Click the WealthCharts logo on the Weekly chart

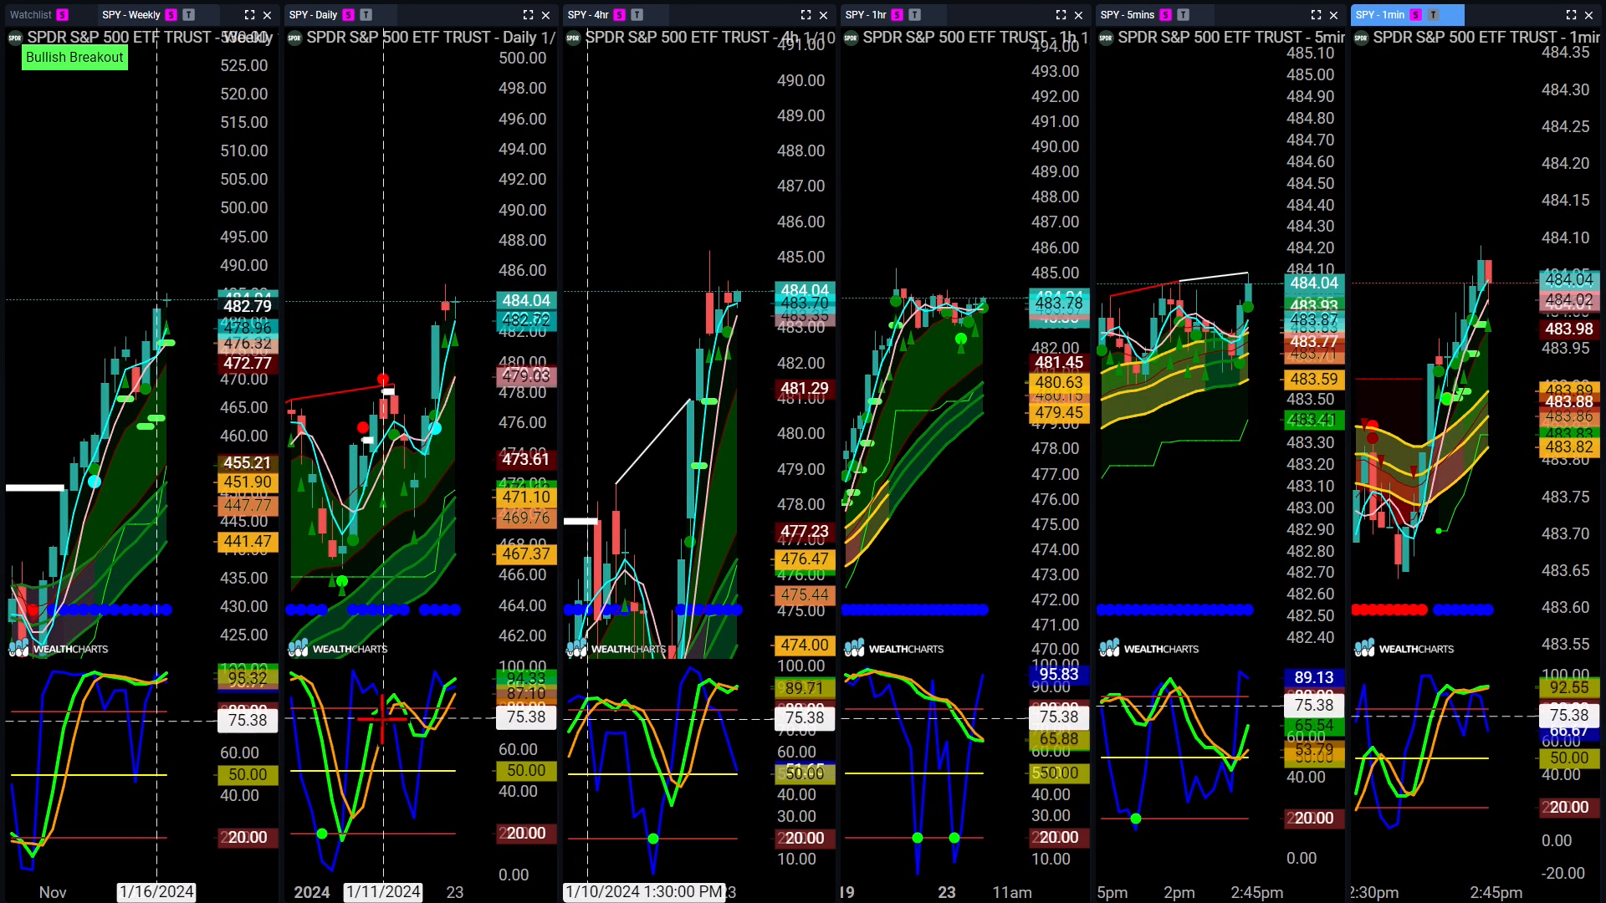click(x=59, y=648)
